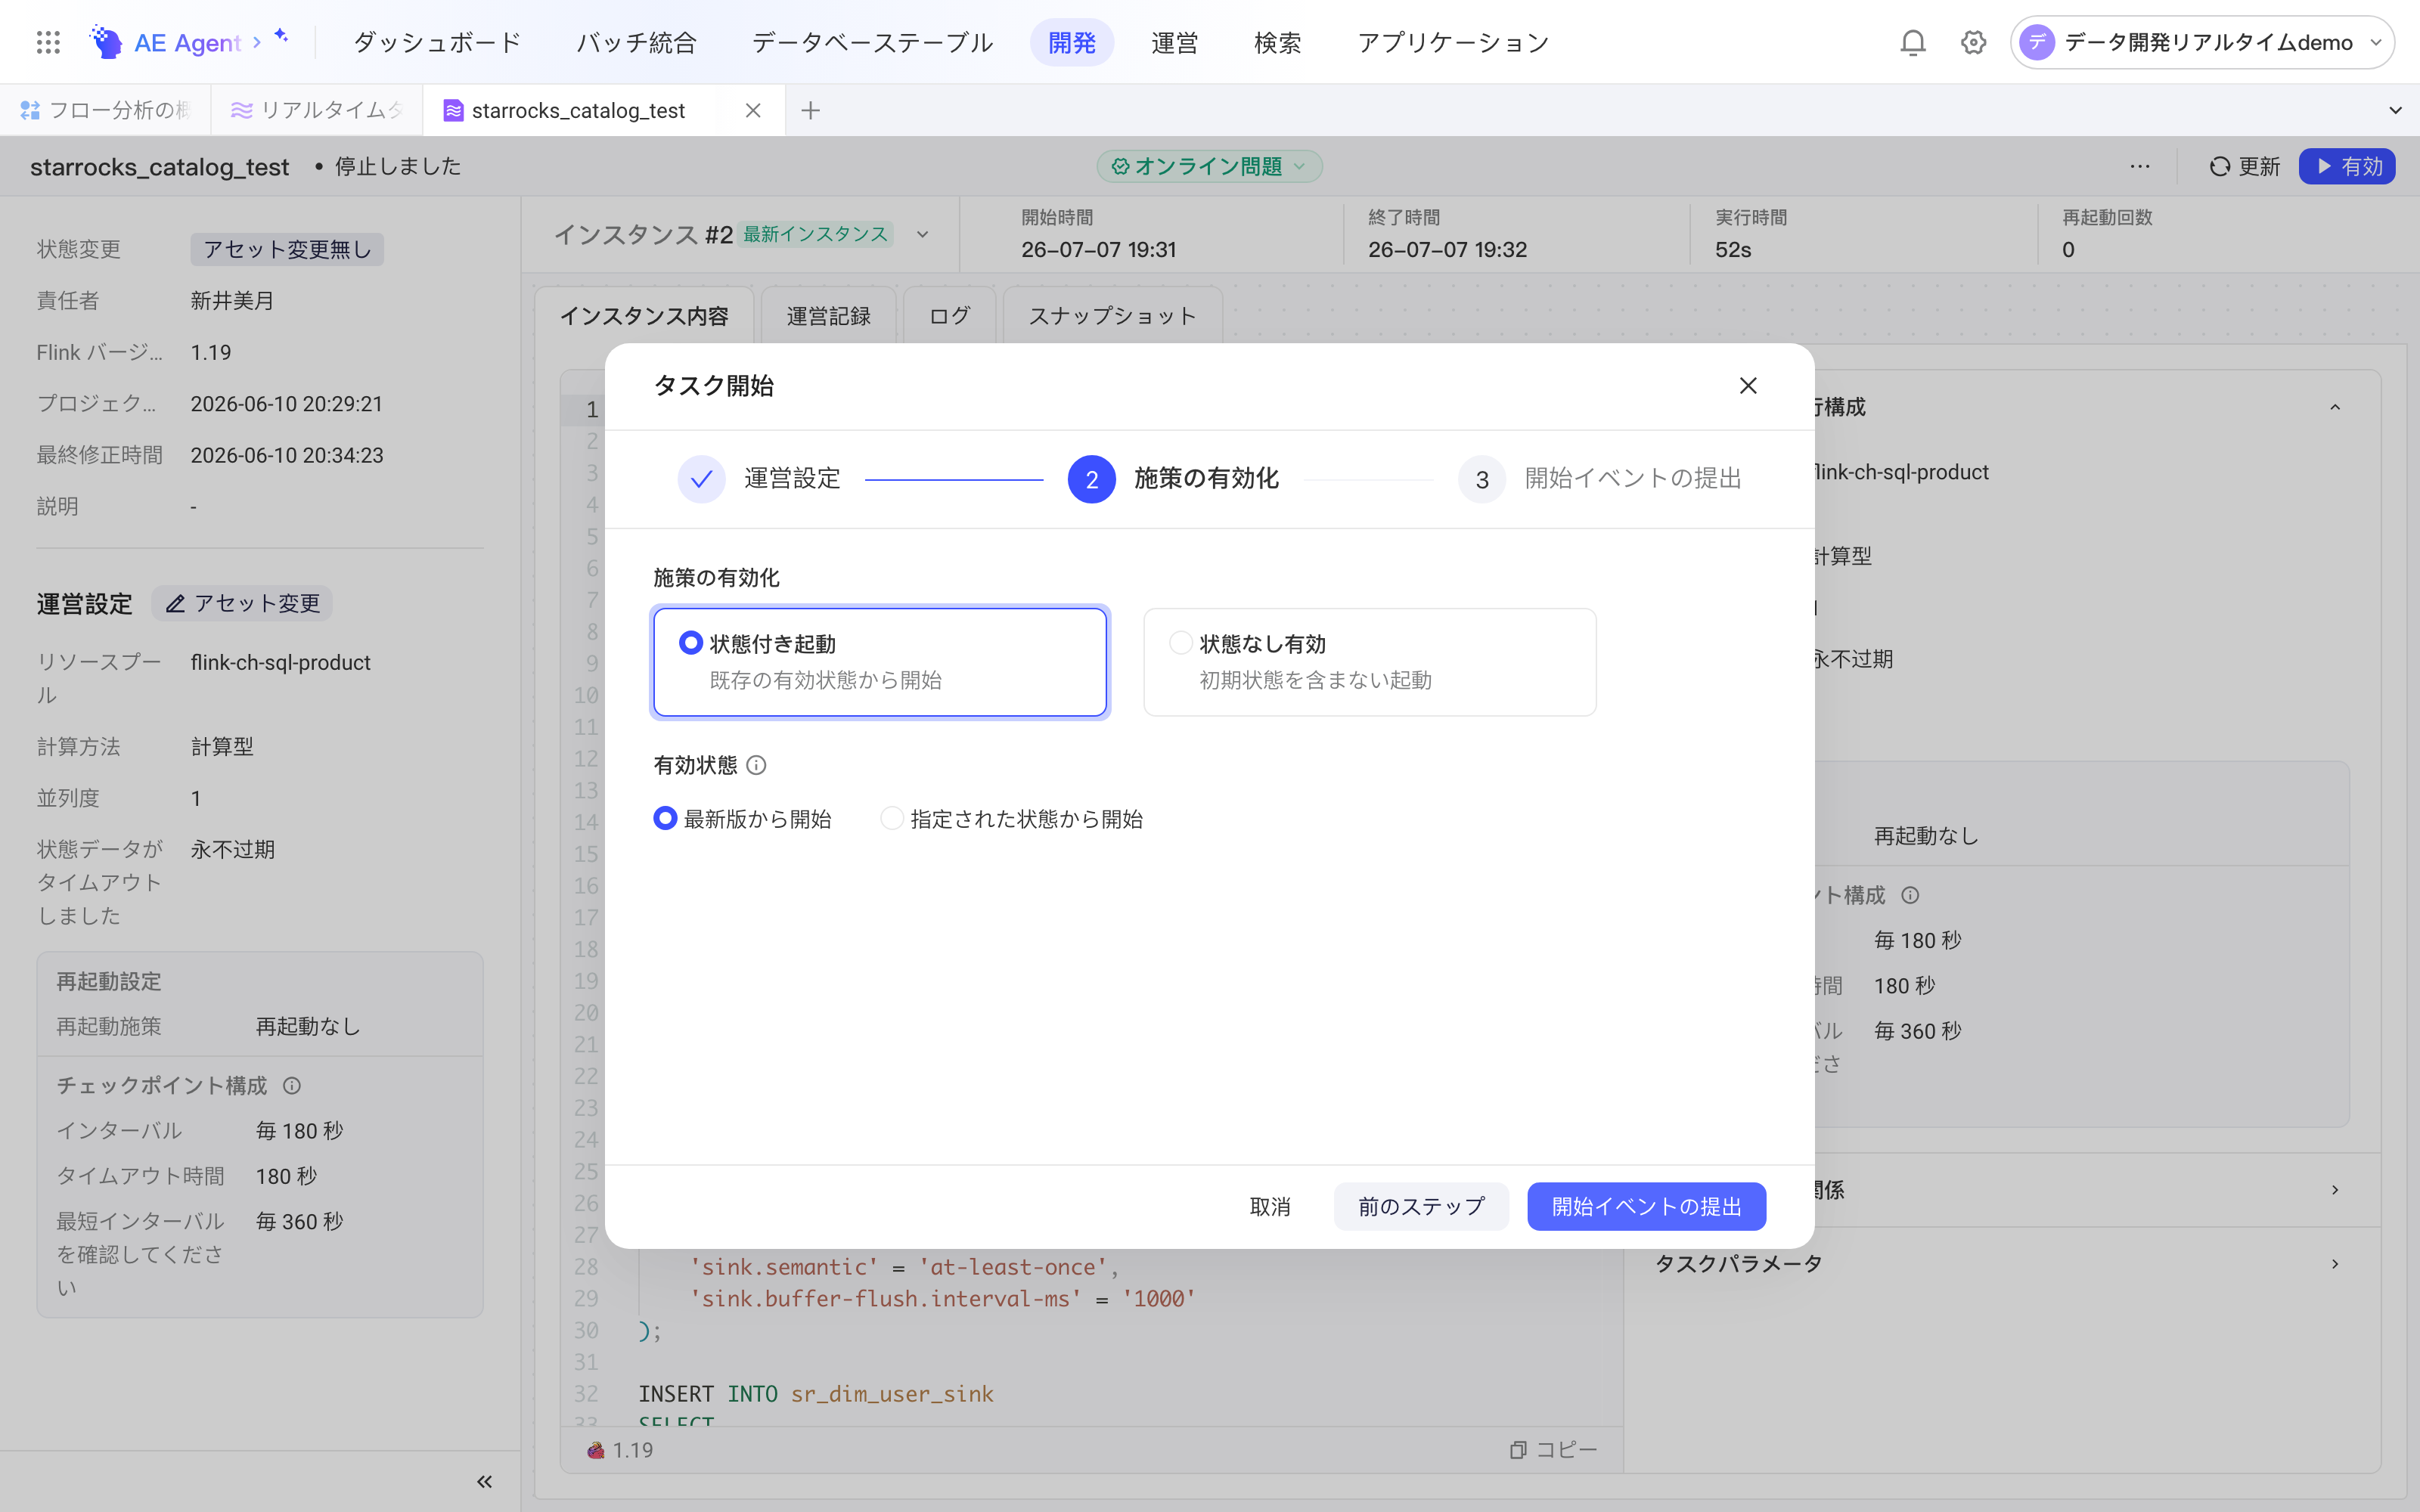Open the settings gear icon
This screenshot has height=1512, width=2420.
1973,42
